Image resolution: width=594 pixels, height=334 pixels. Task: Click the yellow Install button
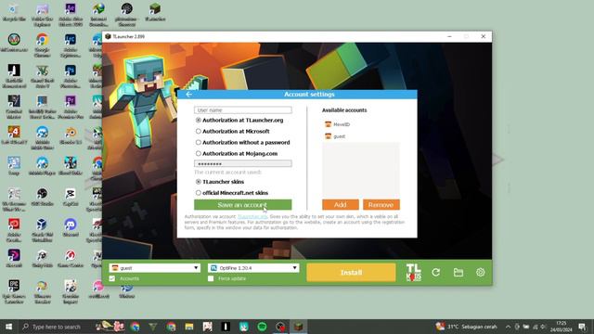[x=351, y=273]
